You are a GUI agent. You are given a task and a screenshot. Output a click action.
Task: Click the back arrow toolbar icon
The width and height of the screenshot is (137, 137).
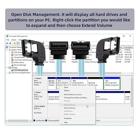point(7,43)
